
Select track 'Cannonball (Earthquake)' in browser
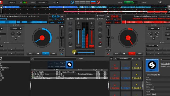click(x=70, y=78)
